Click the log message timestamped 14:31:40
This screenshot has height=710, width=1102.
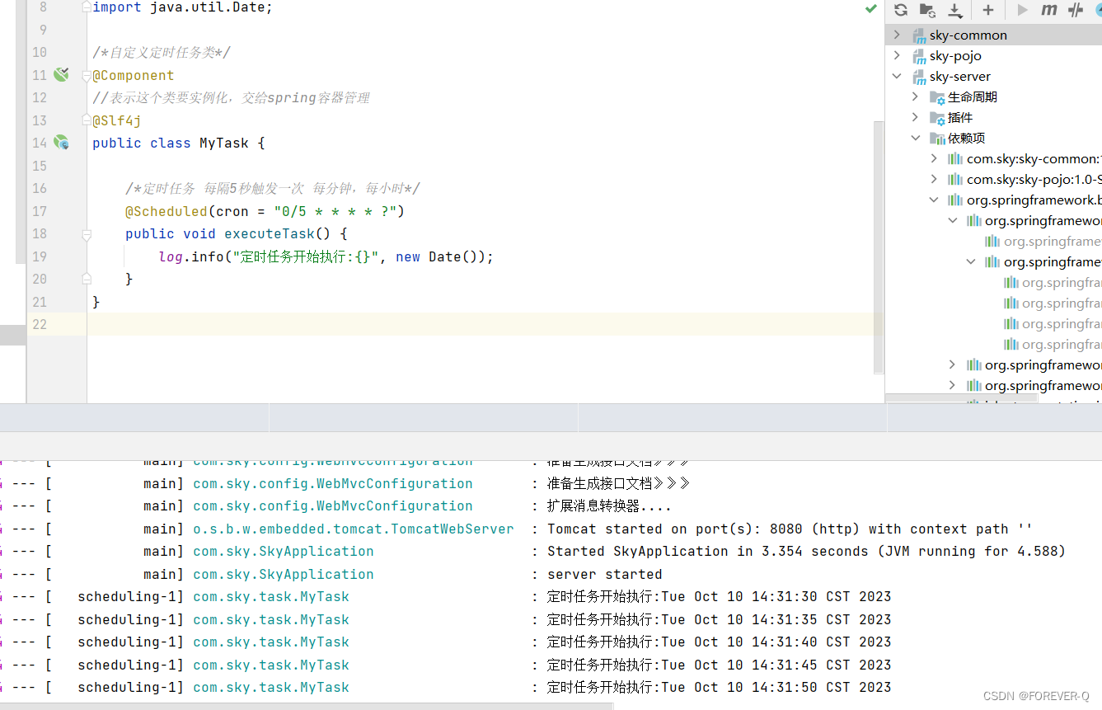coord(719,642)
